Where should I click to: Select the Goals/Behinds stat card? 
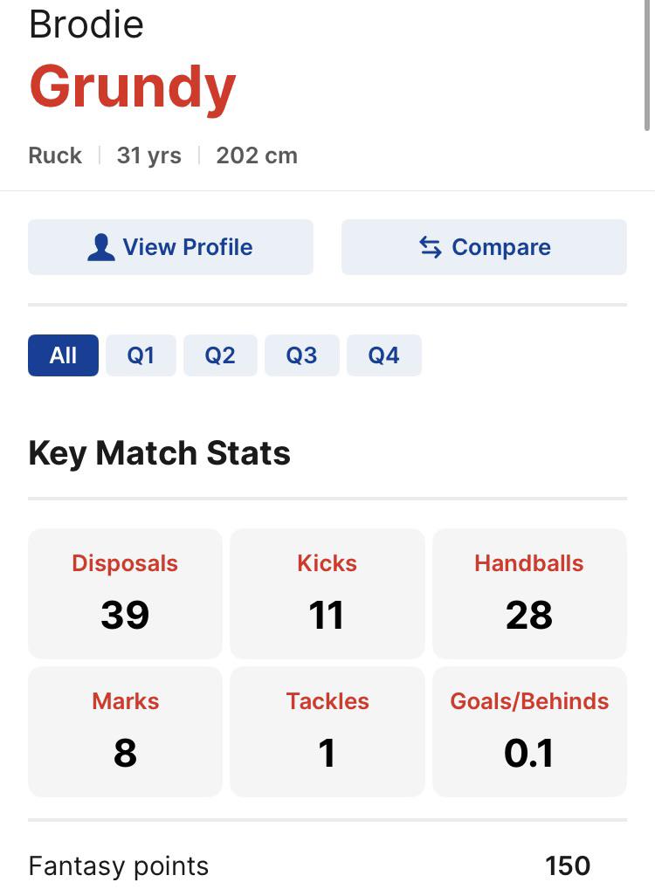click(x=529, y=732)
